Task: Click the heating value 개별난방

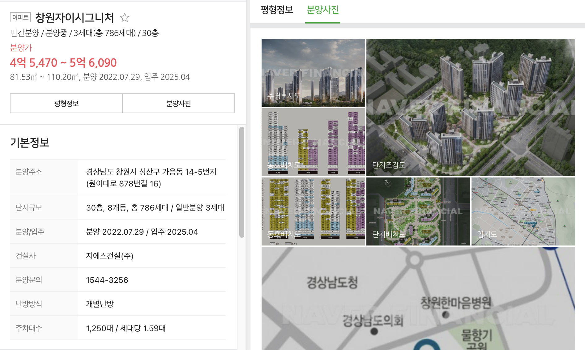Action: pos(100,304)
